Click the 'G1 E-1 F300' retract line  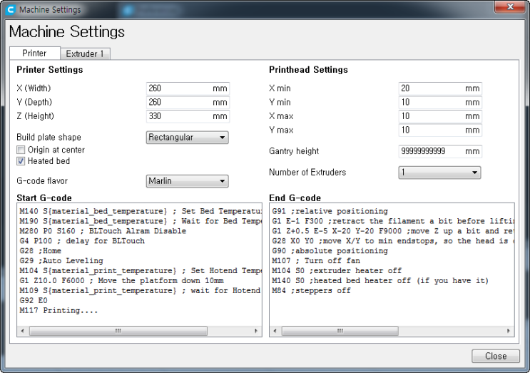(x=393, y=221)
